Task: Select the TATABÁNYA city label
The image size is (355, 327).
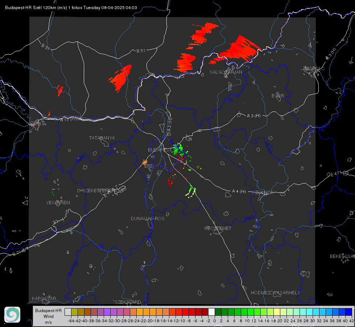Action: (102, 138)
